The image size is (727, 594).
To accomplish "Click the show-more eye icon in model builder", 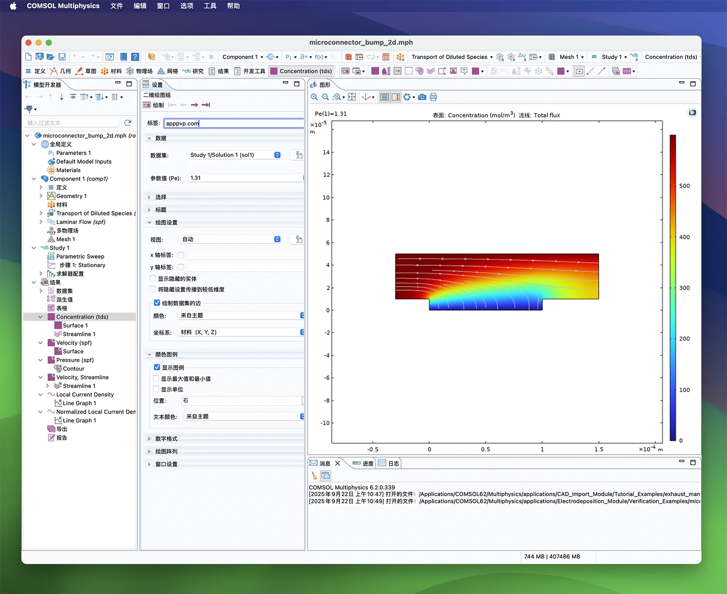I will [x=73, y=97].
